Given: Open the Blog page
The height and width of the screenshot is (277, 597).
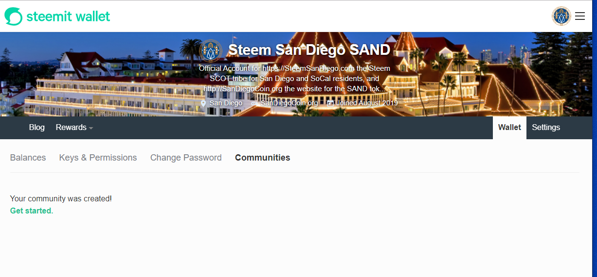Looking at the screenshot, I should coord(37,128).
